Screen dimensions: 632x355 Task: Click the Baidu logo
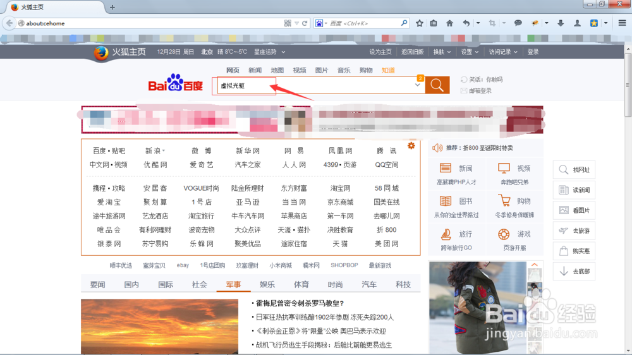[x=175, y=83]
